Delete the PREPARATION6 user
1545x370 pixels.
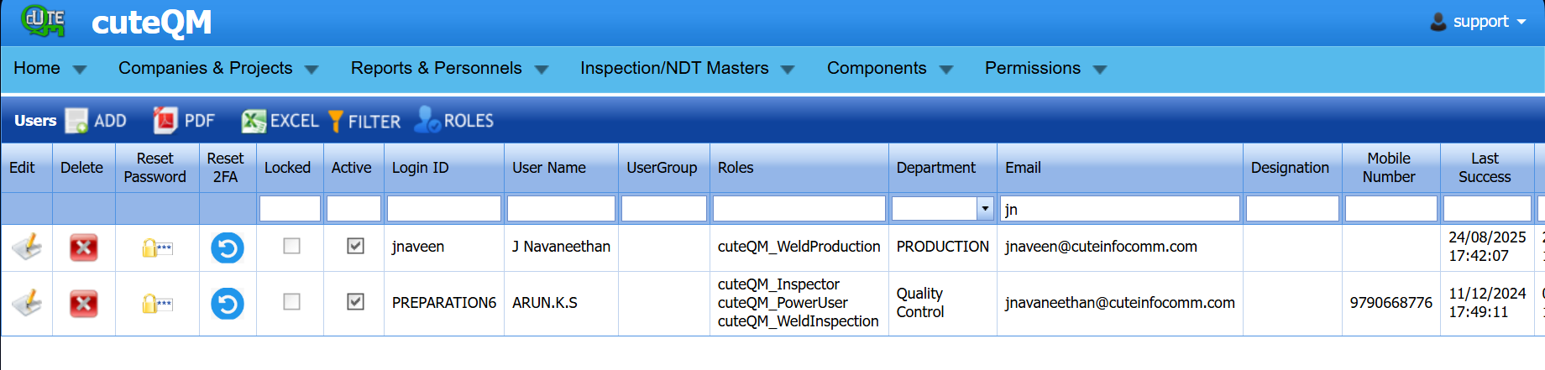click(83, 304)
